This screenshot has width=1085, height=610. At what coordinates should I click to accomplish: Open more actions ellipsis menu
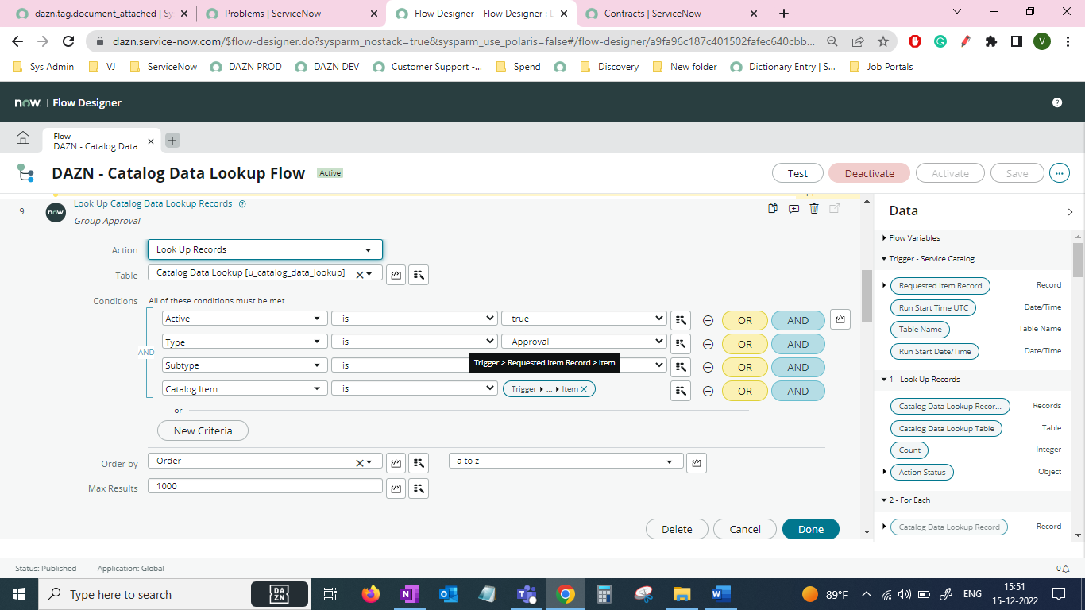point(1060,173)
